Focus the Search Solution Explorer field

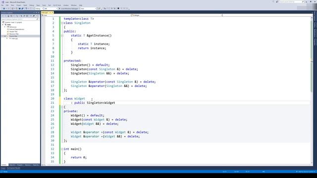pyautogui.click(x=19, y=19)
